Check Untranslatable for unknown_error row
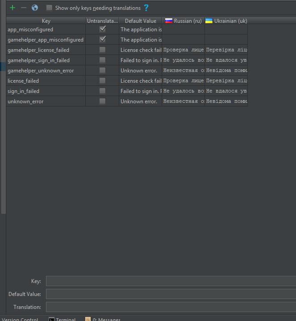 102,101
